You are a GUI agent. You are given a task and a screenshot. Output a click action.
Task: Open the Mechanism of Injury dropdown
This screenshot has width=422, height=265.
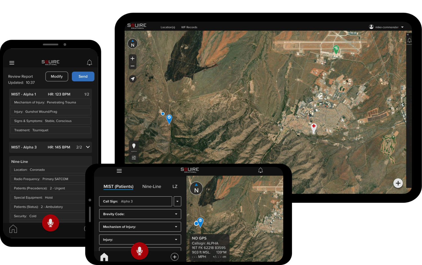140,227
